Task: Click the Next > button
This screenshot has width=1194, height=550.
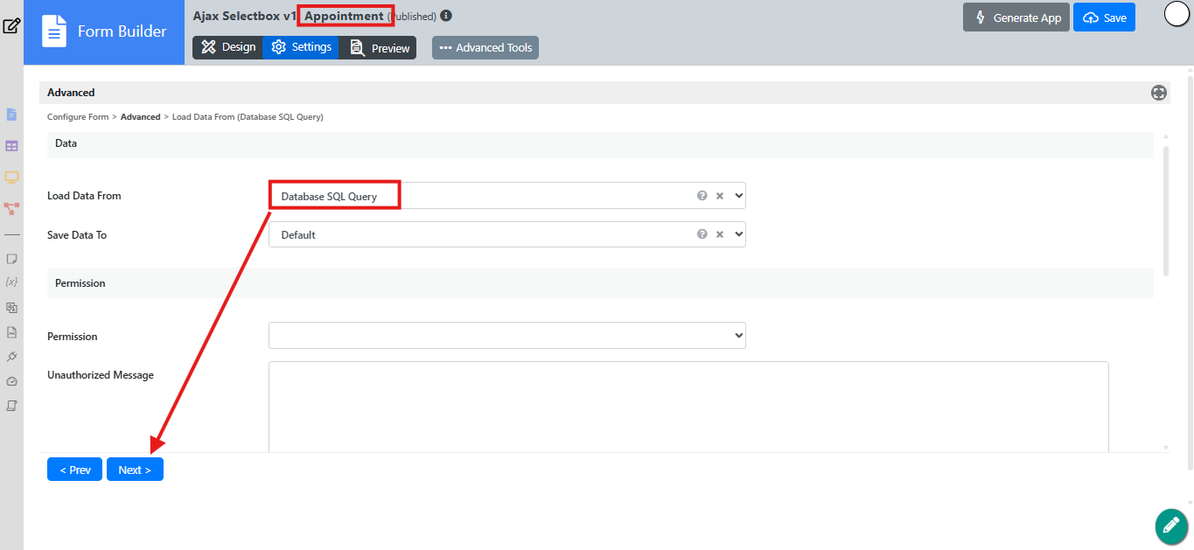Action: (x=135, y=470)
